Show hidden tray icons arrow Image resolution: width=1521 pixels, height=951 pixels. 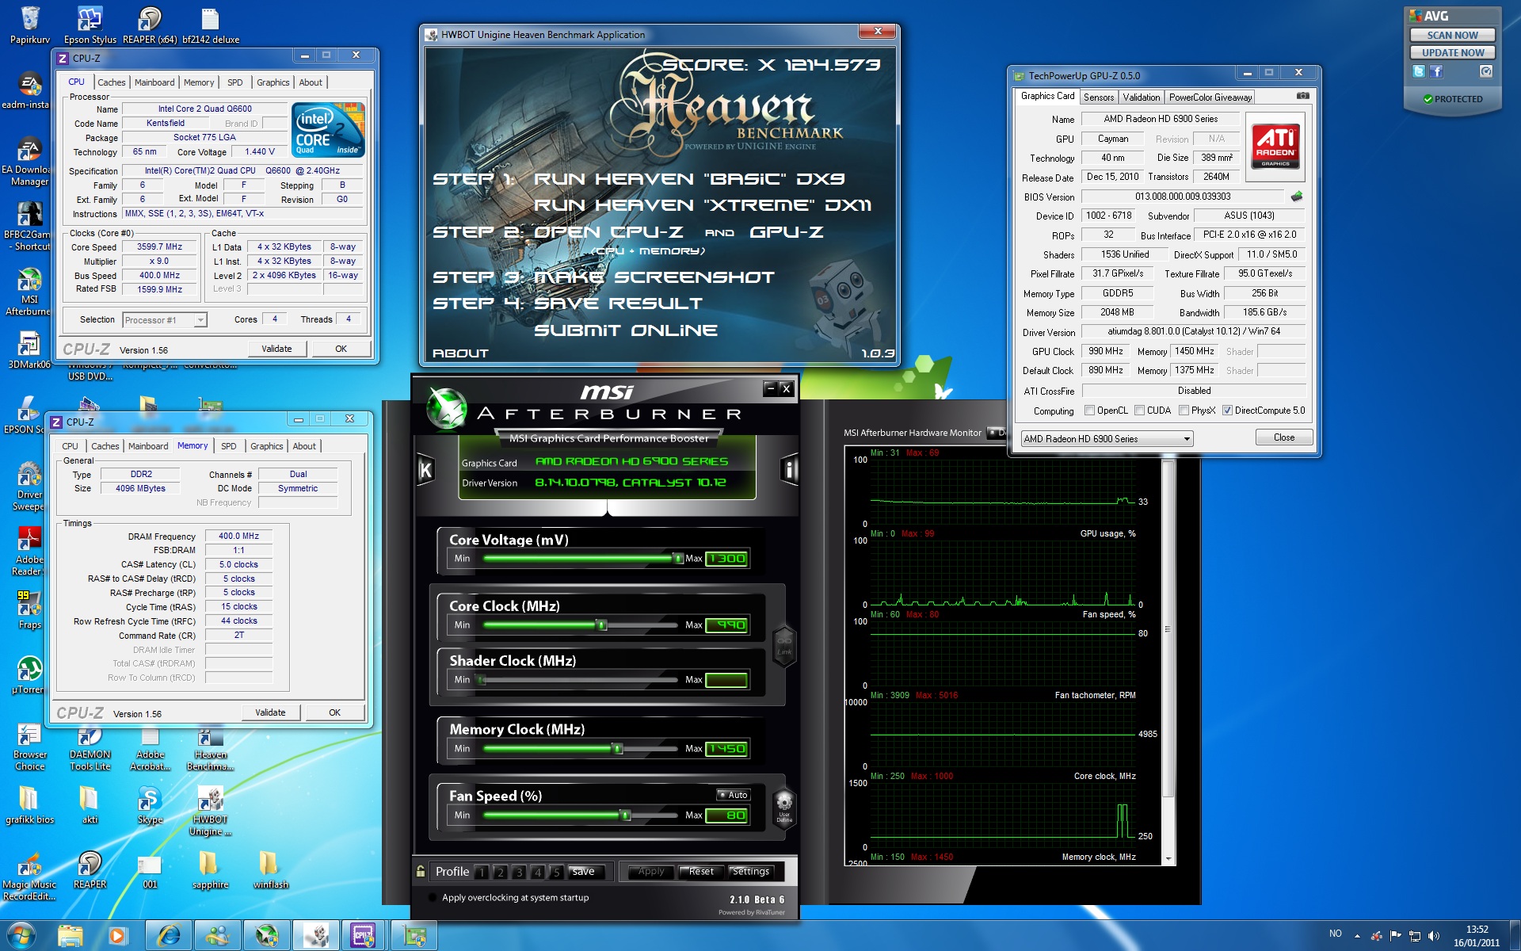pos(1357,936)
